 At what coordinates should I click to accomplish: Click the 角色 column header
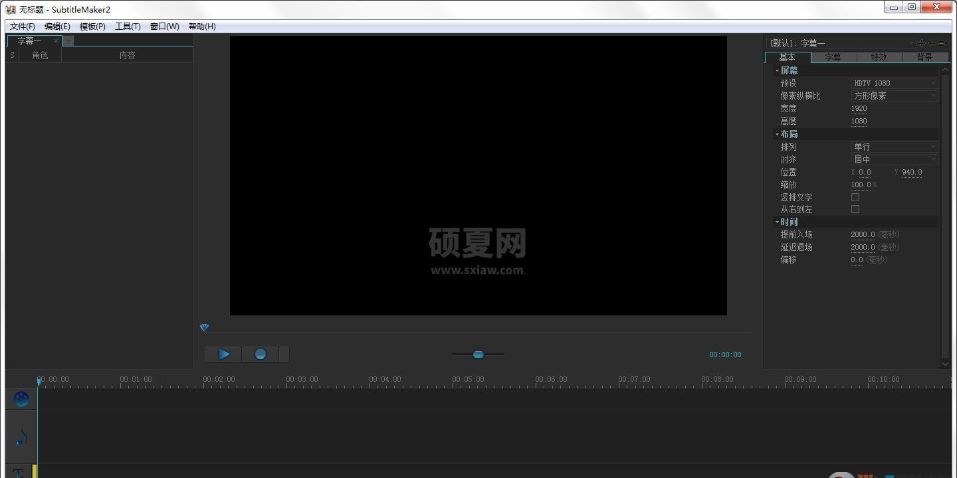click(x=40, y=56)
